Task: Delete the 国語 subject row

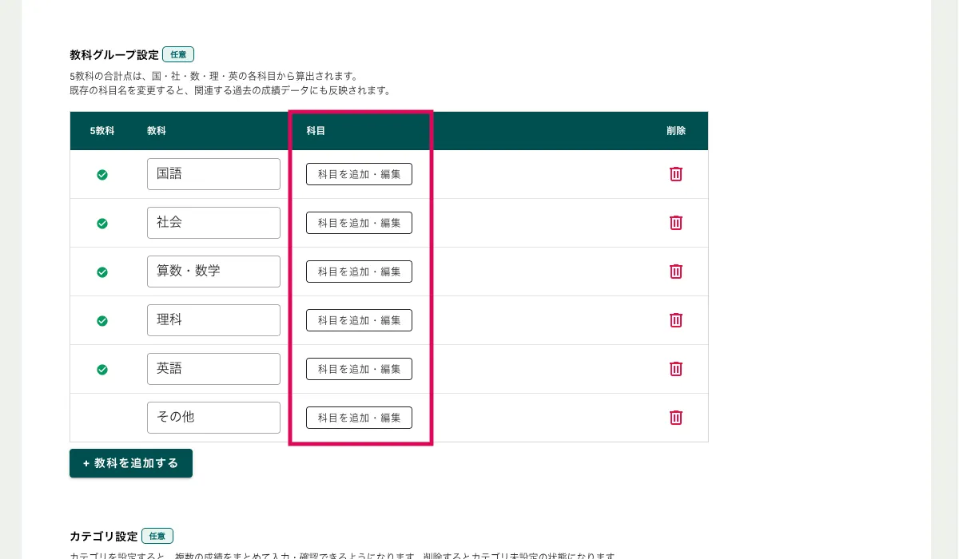Action: pyautogui.click(x=675, y=174)
